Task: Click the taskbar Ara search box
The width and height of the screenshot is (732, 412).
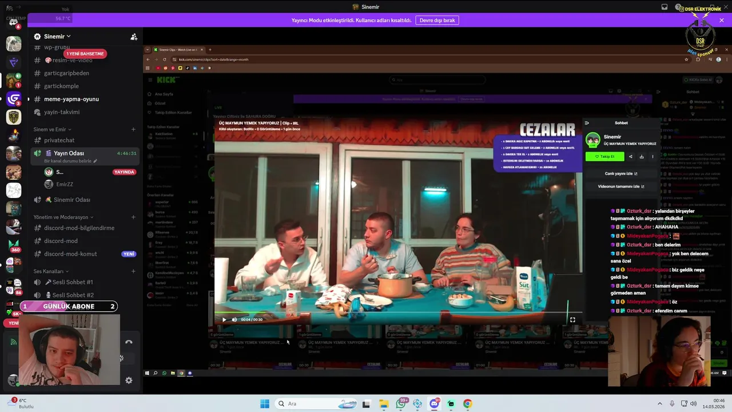Action: [315, 404]
